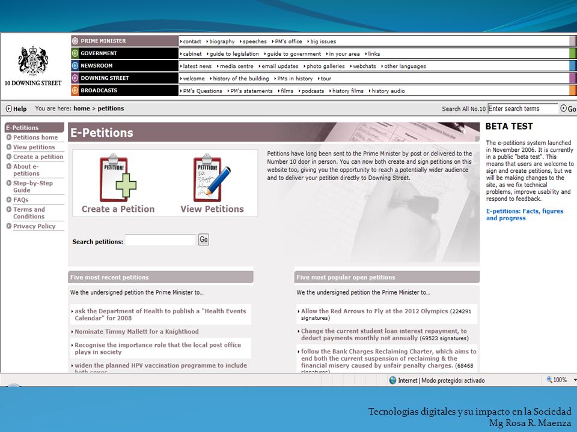Open the webchats link
Viewport: 577px width, 432px height.
(364, 66)
